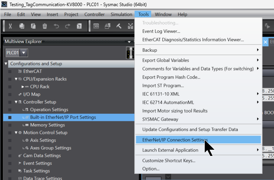Open EtherCAT Diagnosis/Statistics Information Viewer
274x180 pixels.
point(198,39)
